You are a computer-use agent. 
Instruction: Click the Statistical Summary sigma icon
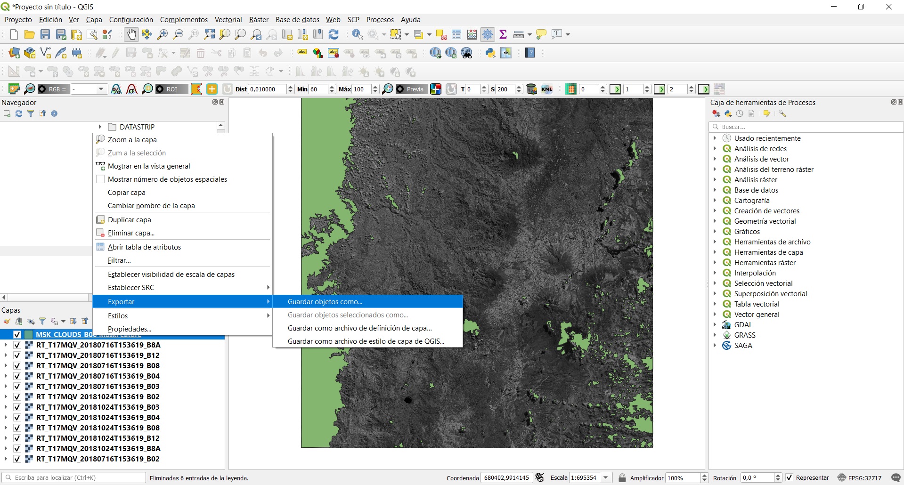[x=503, y=34]
